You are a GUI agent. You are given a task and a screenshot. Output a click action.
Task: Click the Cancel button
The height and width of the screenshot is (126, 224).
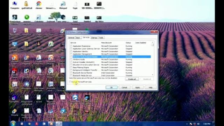(x=125, y=87)
